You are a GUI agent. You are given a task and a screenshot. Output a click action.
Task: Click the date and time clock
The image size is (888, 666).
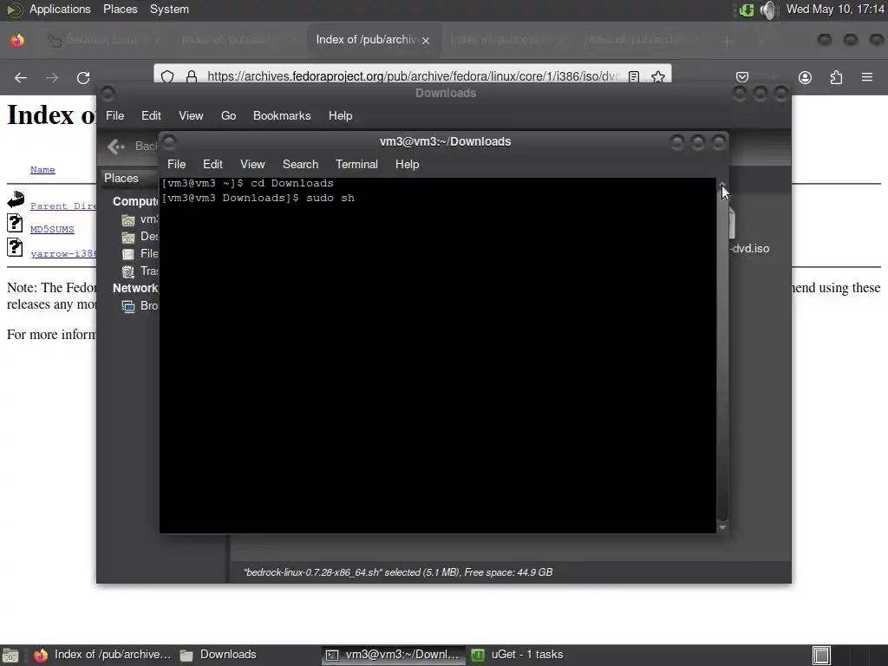[835, 9]
